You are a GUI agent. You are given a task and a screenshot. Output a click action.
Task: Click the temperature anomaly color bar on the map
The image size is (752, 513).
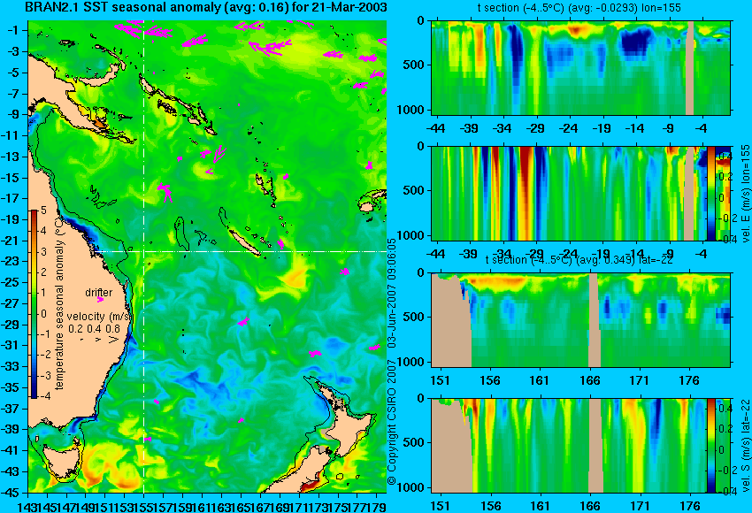(35, 304)
